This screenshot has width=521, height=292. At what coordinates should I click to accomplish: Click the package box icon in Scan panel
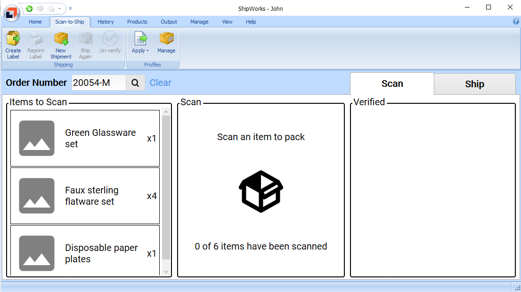pyautogui.click(x=261, y=191)
